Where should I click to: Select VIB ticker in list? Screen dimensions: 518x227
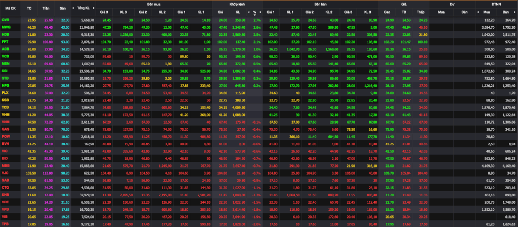tap(5, 216)
